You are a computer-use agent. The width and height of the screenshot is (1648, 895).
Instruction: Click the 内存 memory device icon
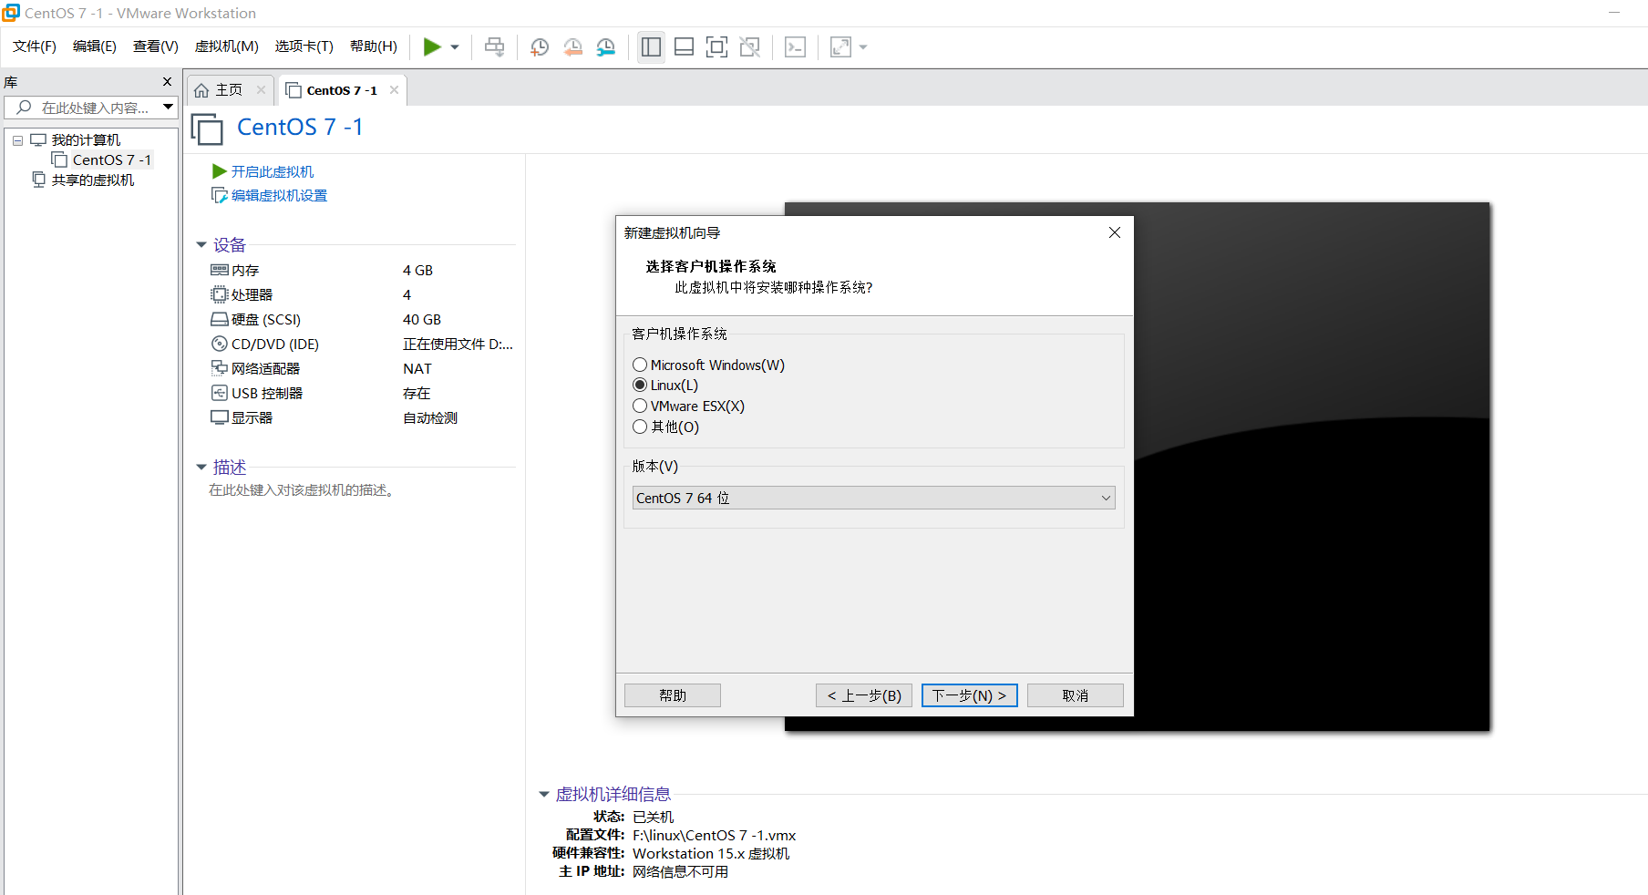tap(219, 270)
